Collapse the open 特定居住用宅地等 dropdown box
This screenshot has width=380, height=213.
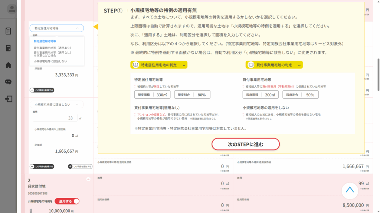click(x=56, y=28)
